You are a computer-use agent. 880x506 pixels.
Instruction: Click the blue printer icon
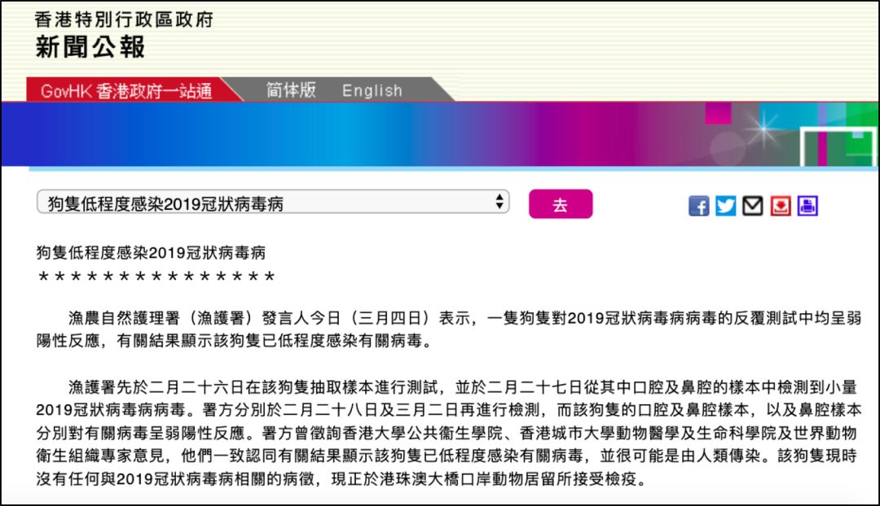tap(807, 206)
